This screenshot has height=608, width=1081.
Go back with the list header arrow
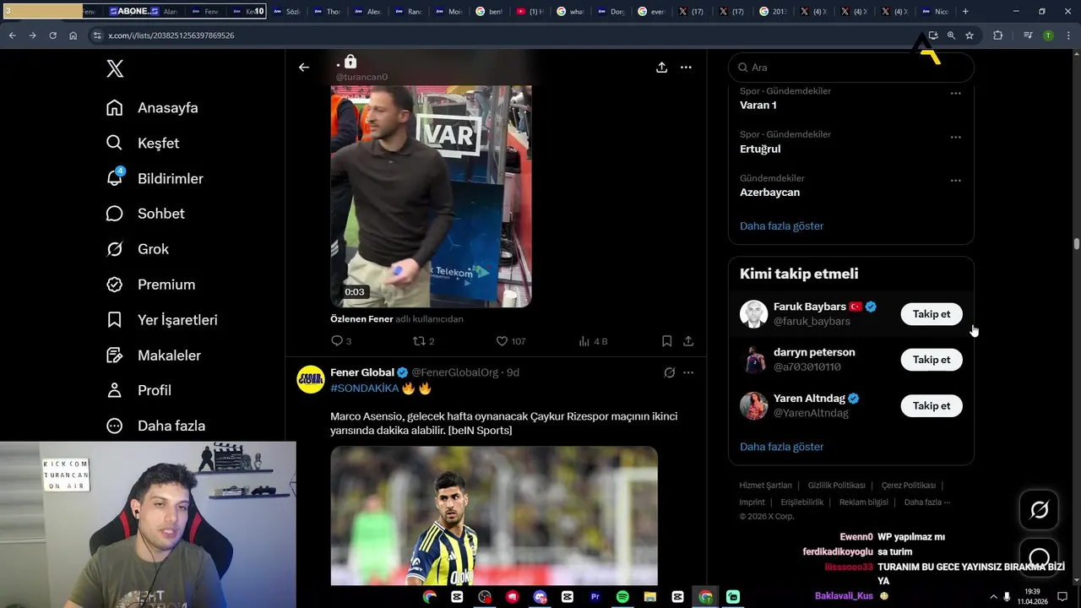(x=304, y=68)
